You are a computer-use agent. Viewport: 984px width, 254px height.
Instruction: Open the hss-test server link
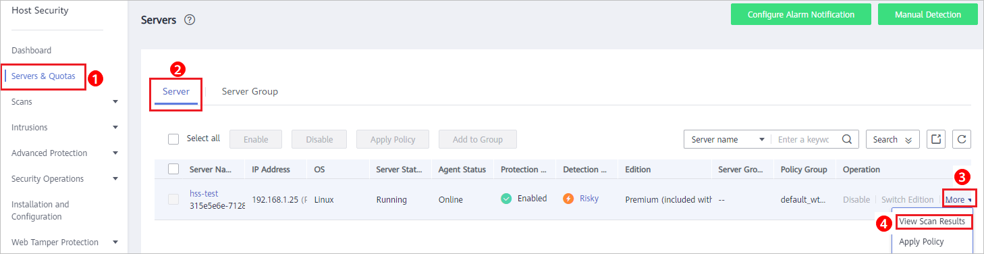[x=203, y=194]
